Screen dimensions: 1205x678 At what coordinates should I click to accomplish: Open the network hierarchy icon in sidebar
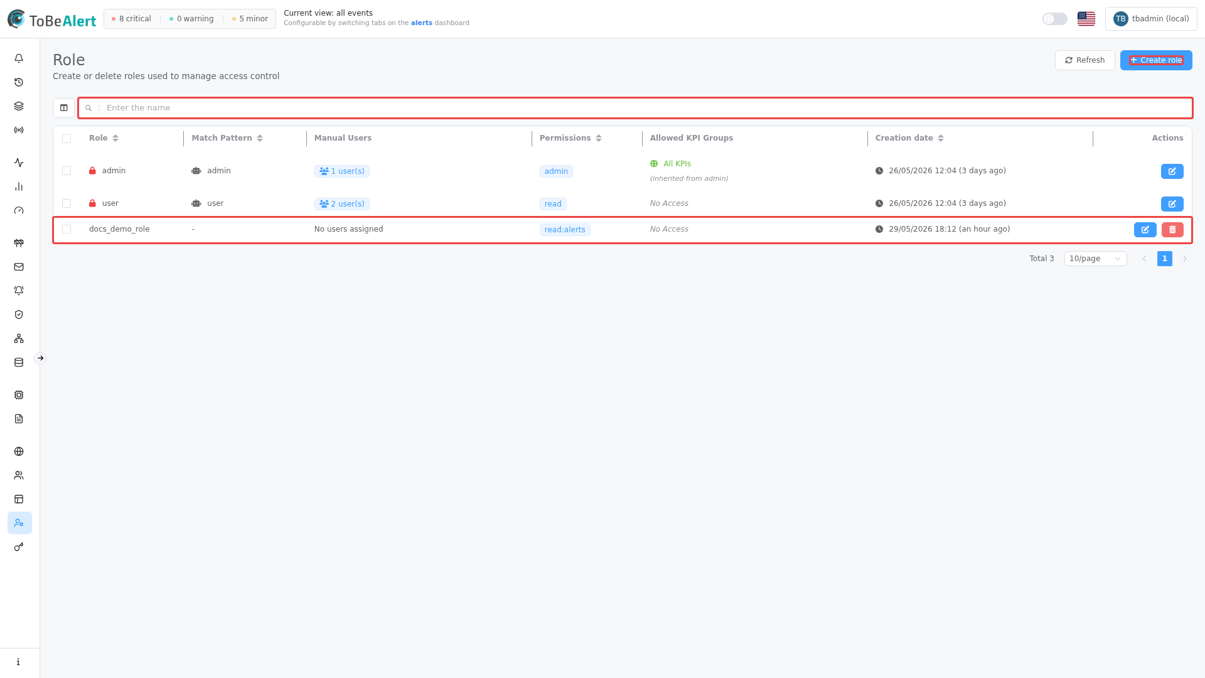pyautogui.click(x=19, y=338)
